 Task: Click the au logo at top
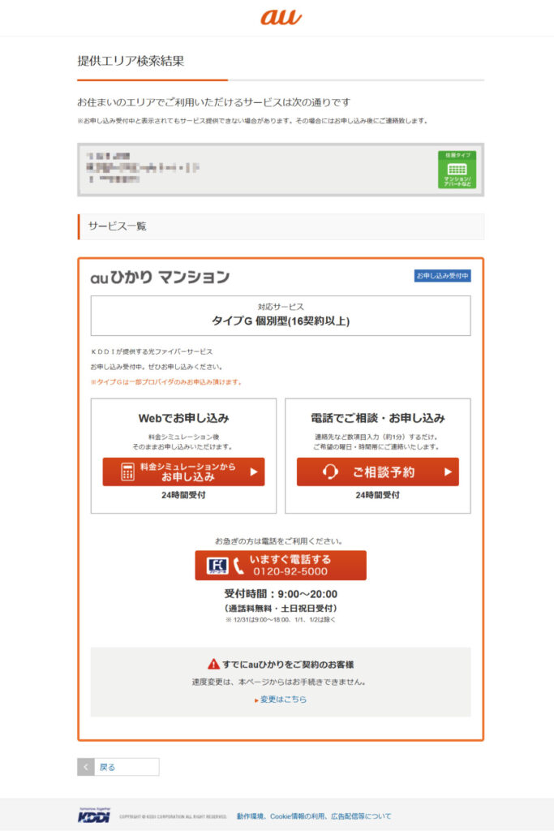pos(281,17)
